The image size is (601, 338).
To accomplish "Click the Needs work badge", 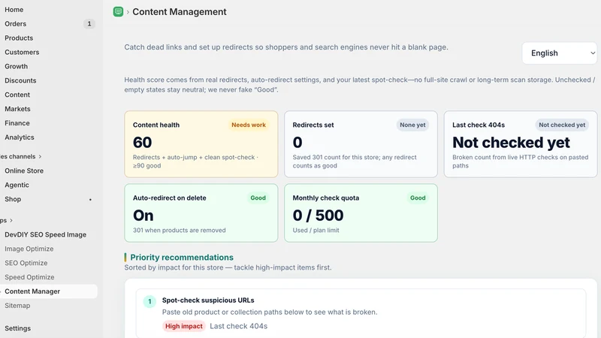I will point(249,125).
